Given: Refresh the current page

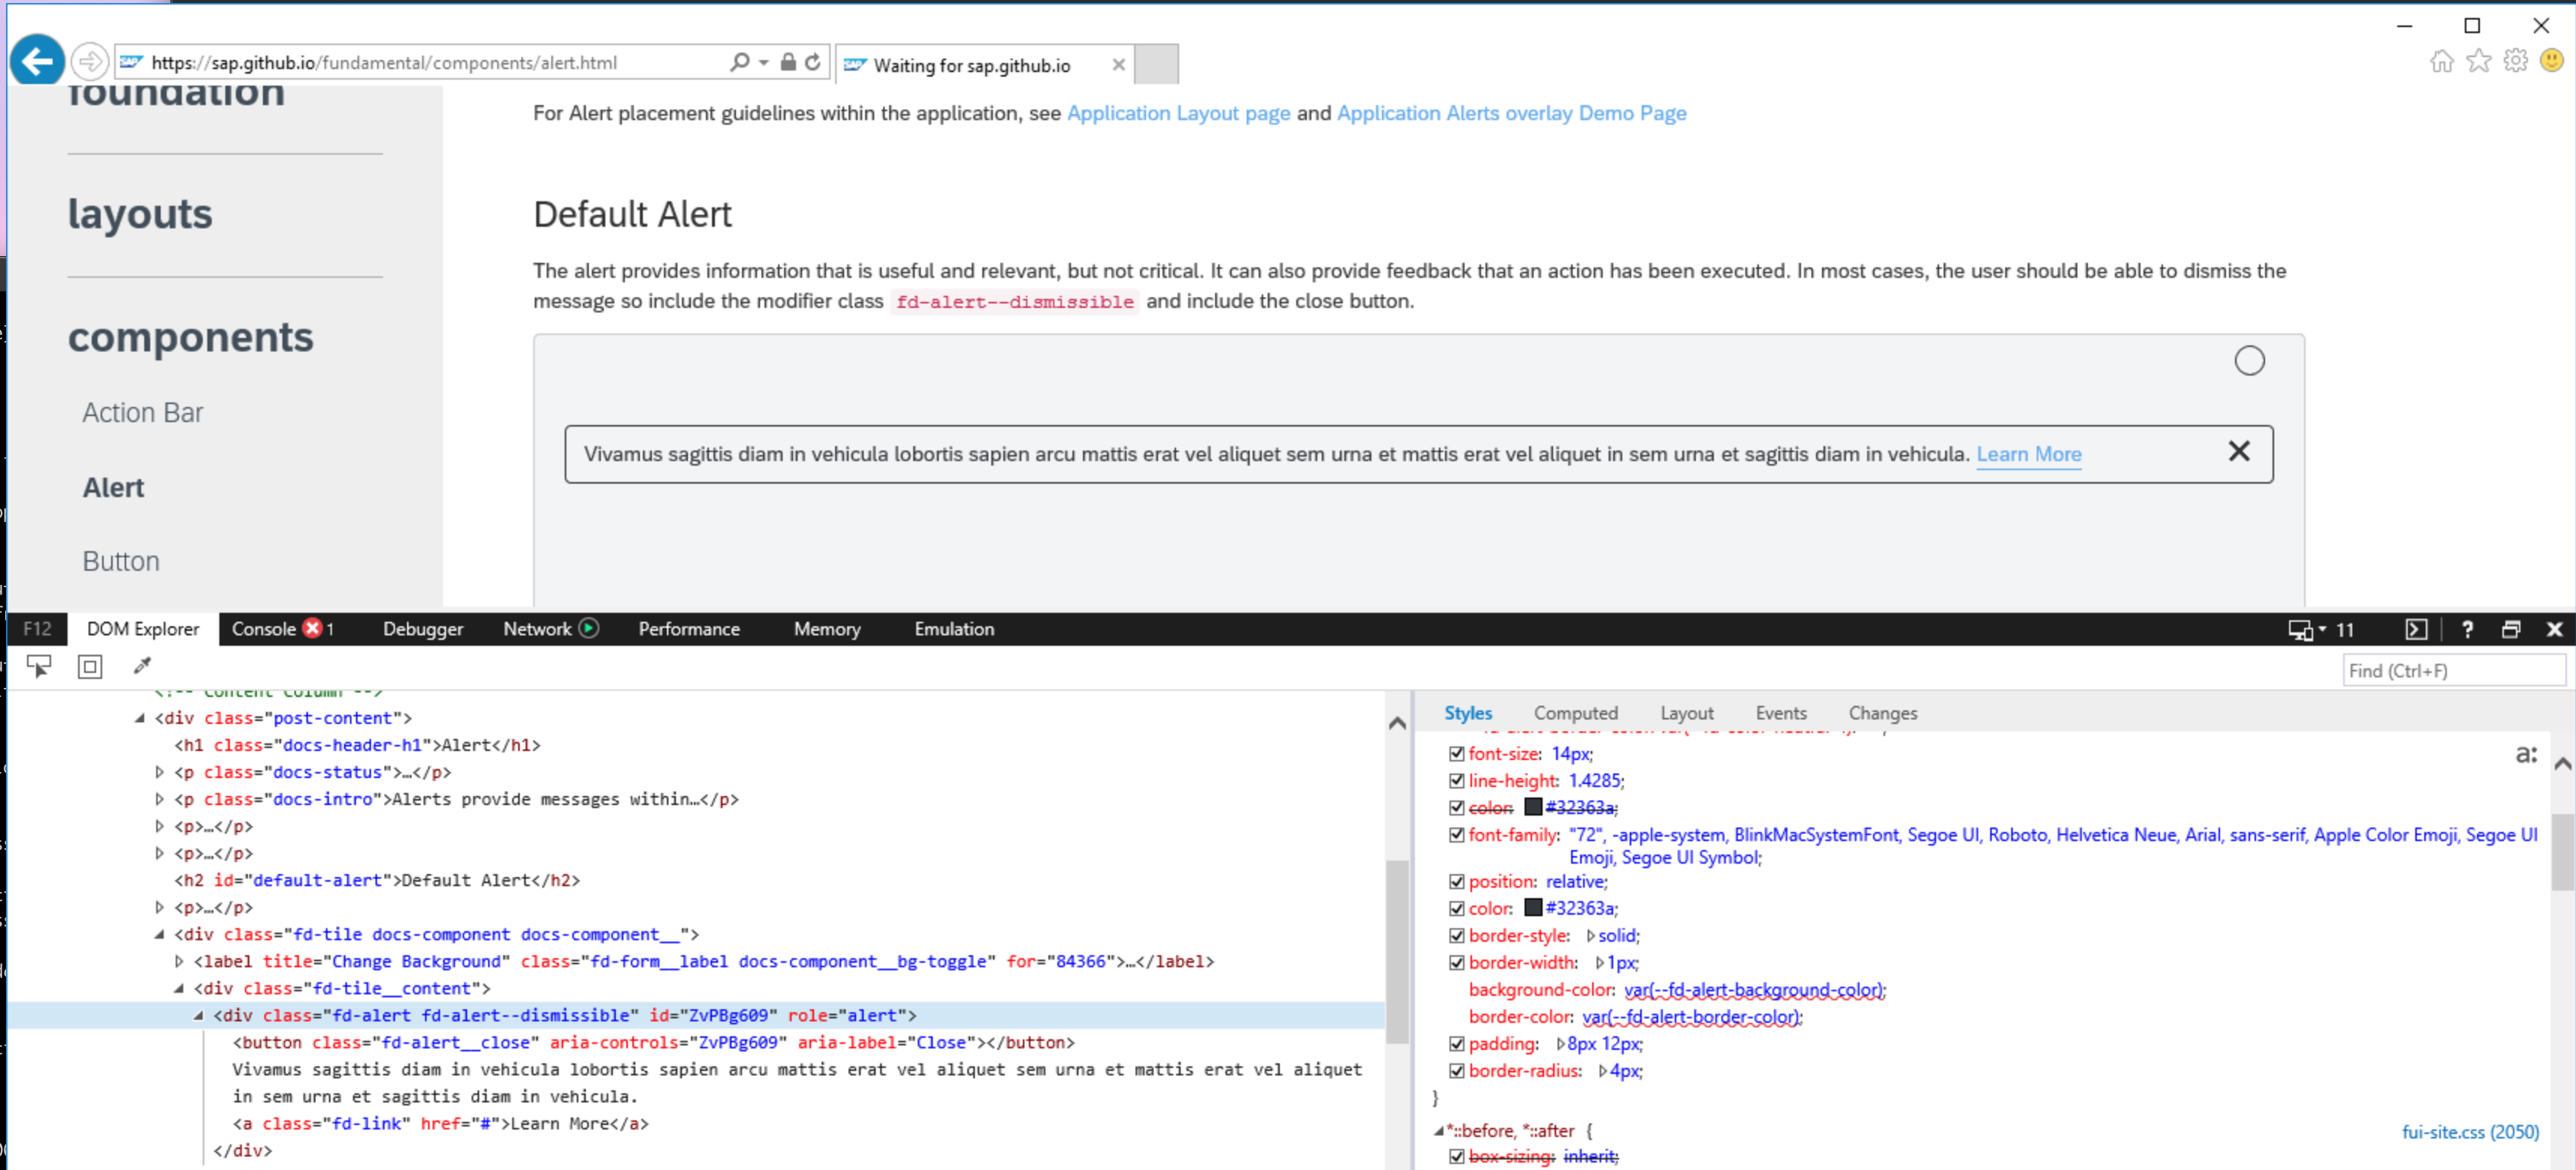Looking at the screenshot, I should pyautogui.click(x=810, y=61).
